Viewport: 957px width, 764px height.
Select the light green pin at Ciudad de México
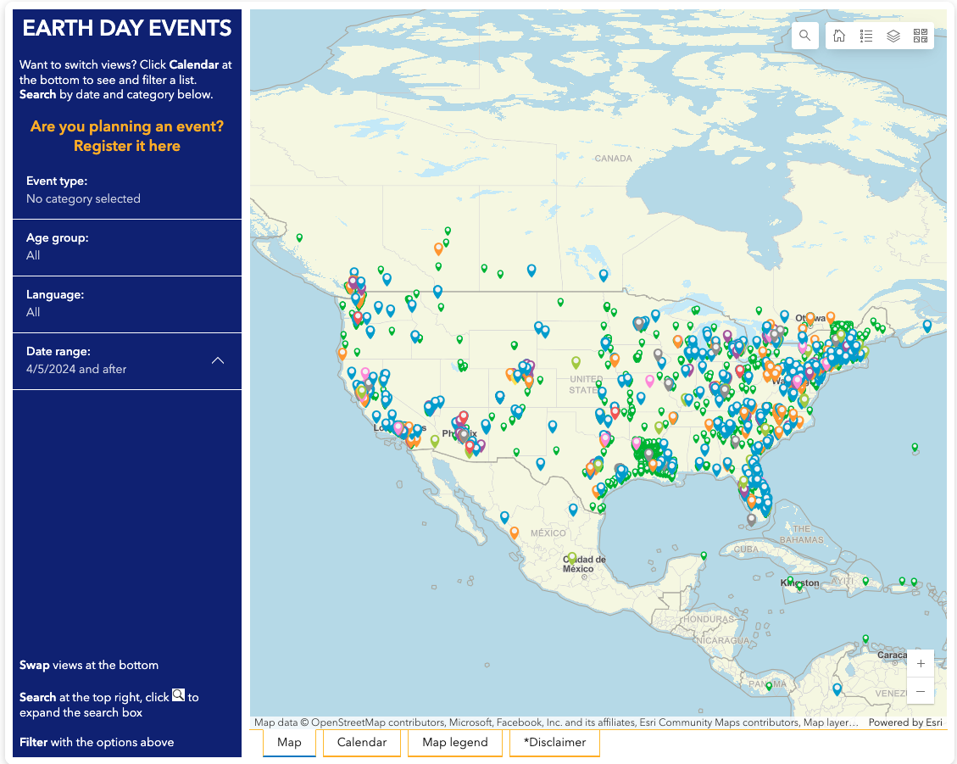click(x=572, y=558)
